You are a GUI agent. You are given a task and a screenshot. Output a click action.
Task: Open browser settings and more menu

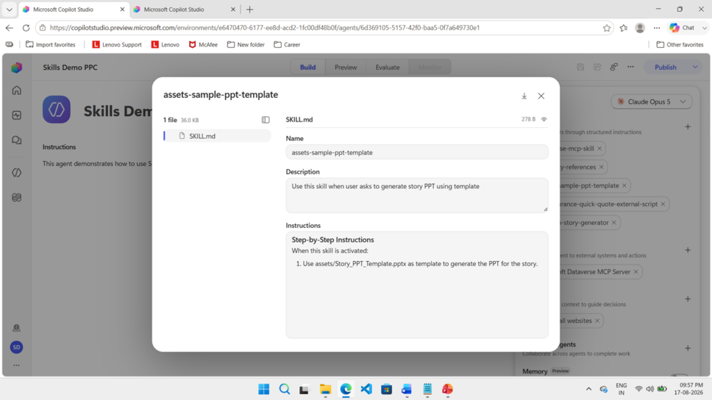pyautogui.click(x=656, y=28)
